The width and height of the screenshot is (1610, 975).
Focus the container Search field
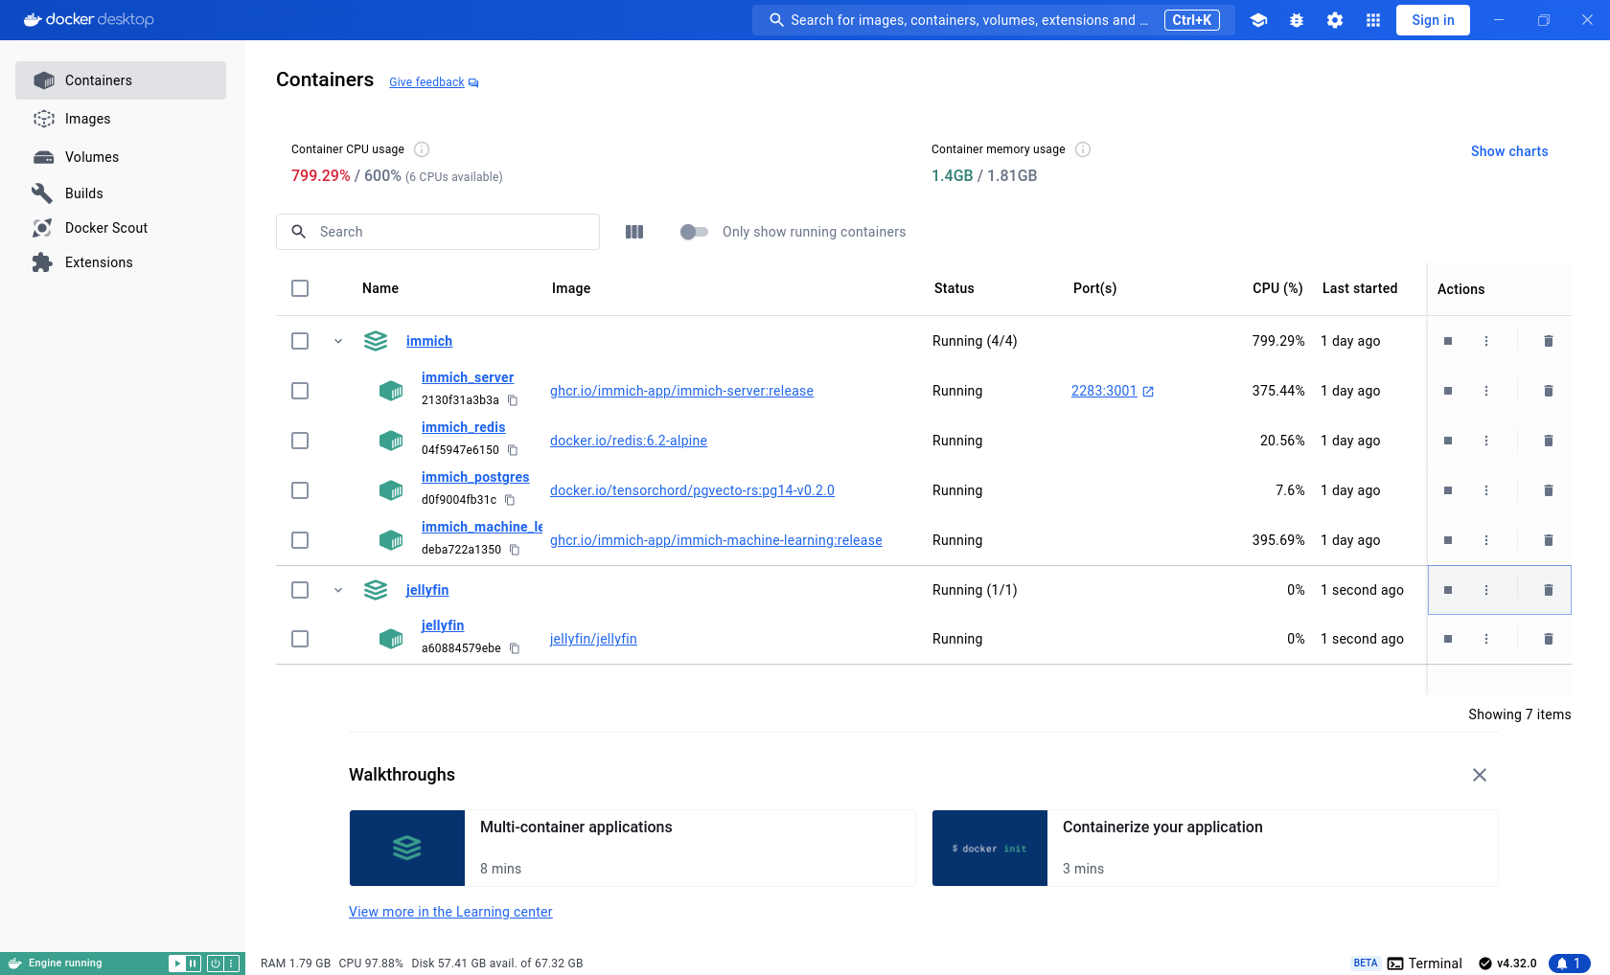tap(450, 232)
